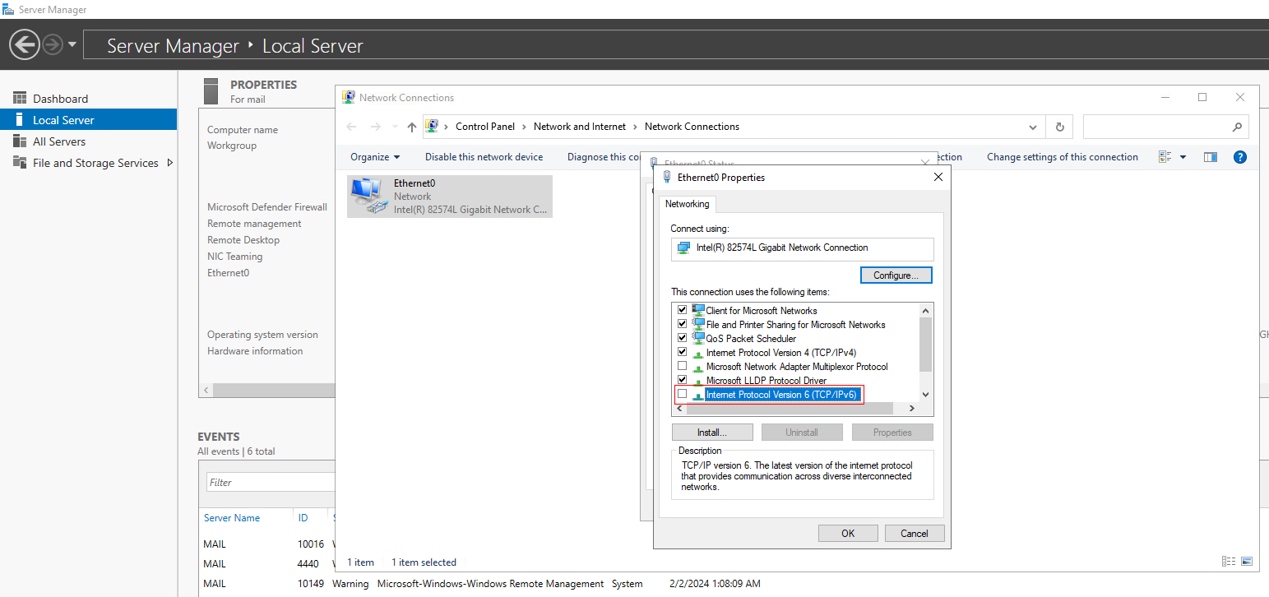The image size is (1269, 597).
Task: Click horizontal scrollbar right arrow in items list
Action: tap(911, 409)
